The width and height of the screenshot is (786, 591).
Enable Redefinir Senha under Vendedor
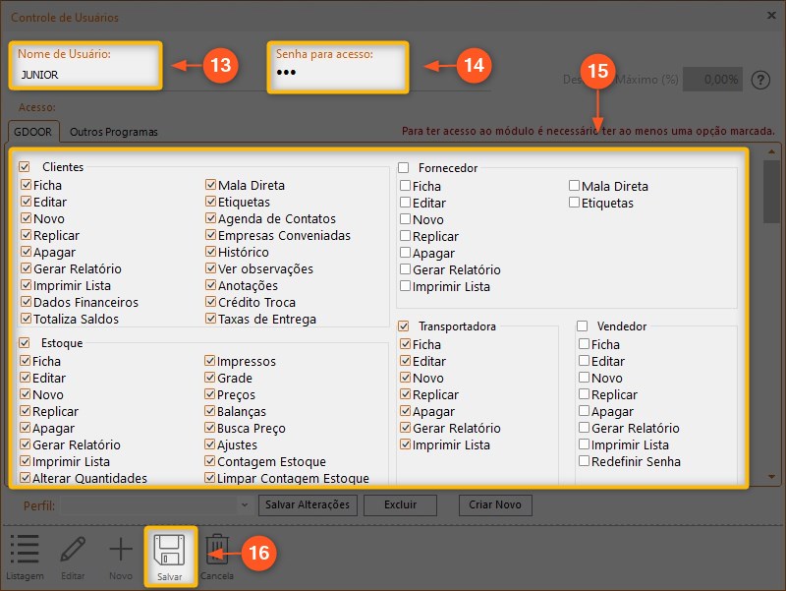585,461
